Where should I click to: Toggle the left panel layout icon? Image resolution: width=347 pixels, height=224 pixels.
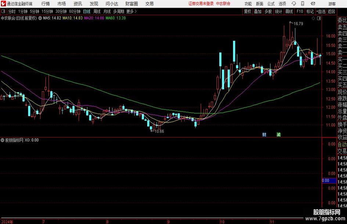pos(3,11)
